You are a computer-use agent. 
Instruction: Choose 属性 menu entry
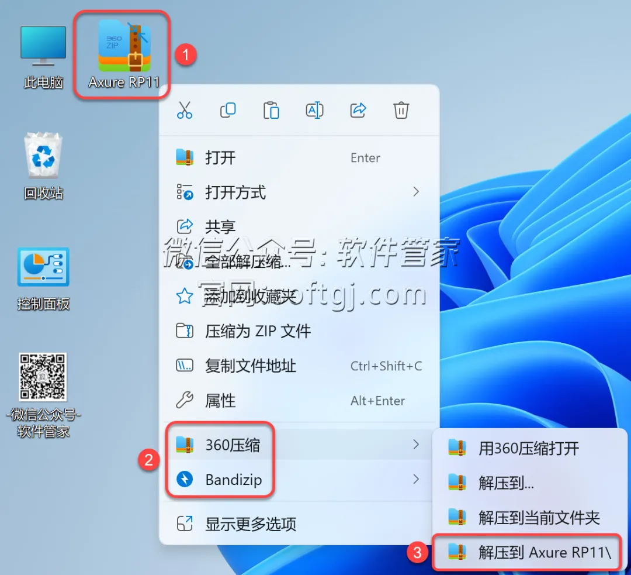coord(299,401)
